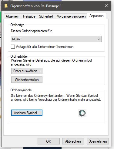
Task: Click the folder icon in the title bar
Action: 6,6
